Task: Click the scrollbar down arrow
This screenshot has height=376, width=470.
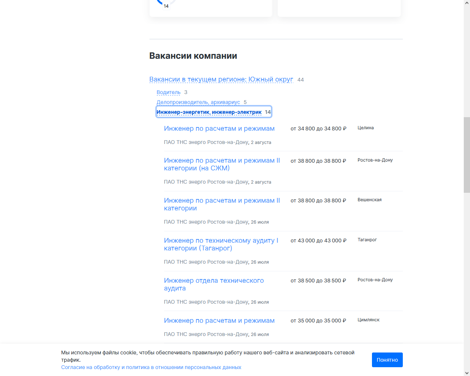Action: pyautogui.click(x=467, y=373)
